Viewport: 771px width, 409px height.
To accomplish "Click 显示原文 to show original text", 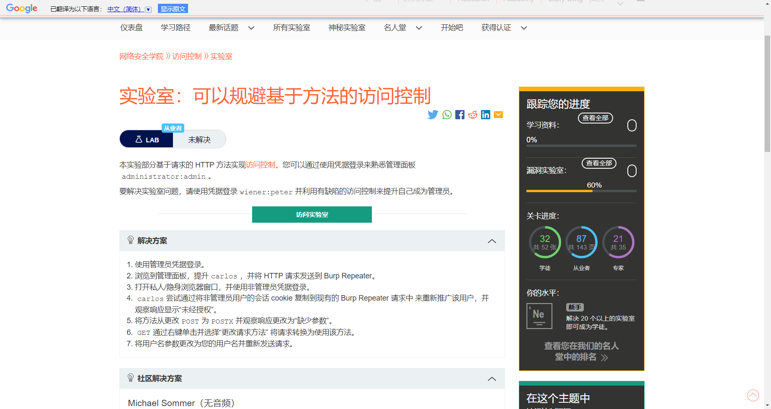I will click(x=173, y=9).
